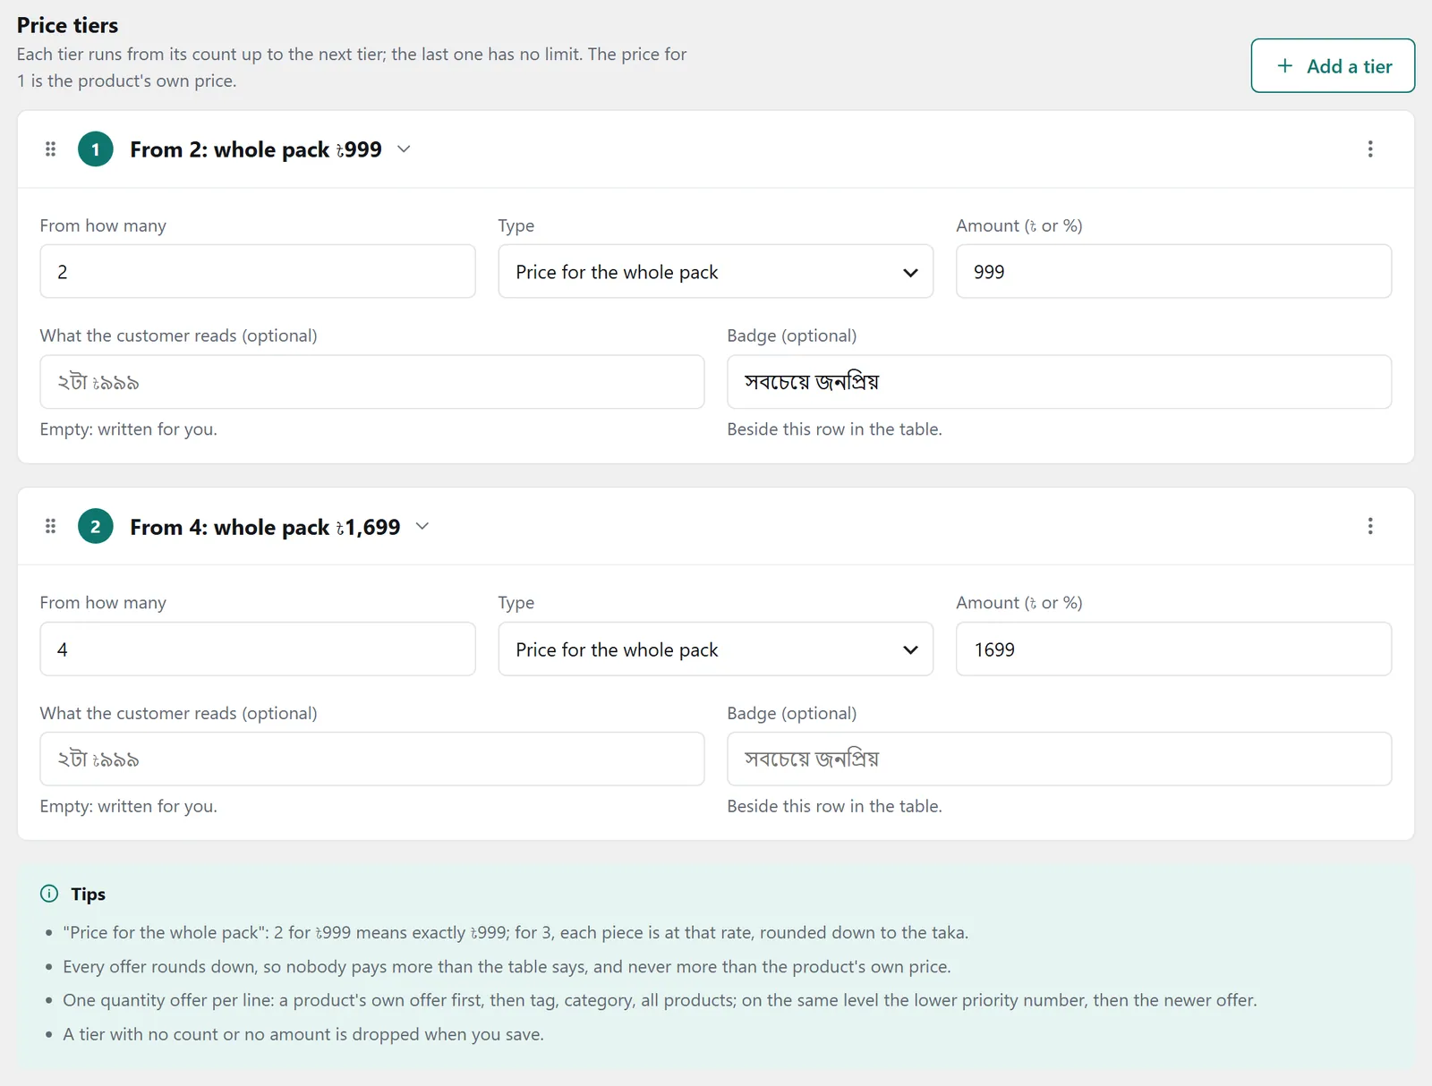Screen dimensions: 1432x1086
Task: Click the green number 2 badge
Action: (x=96, y=526)
